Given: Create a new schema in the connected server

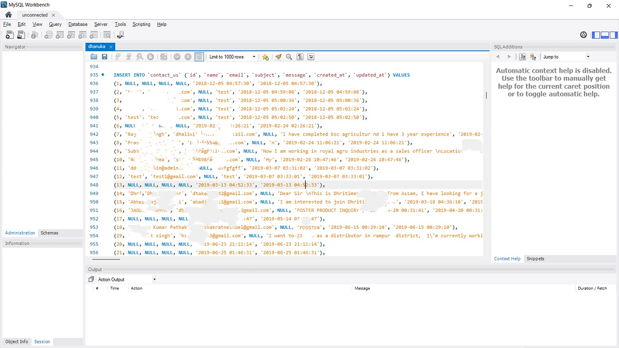Looking at the screenshot, I should (x=48, y=35).
